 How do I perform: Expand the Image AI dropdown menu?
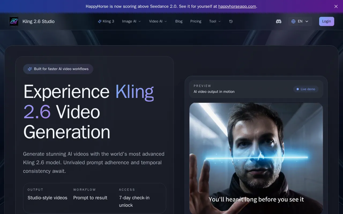(x=132, y=21)
